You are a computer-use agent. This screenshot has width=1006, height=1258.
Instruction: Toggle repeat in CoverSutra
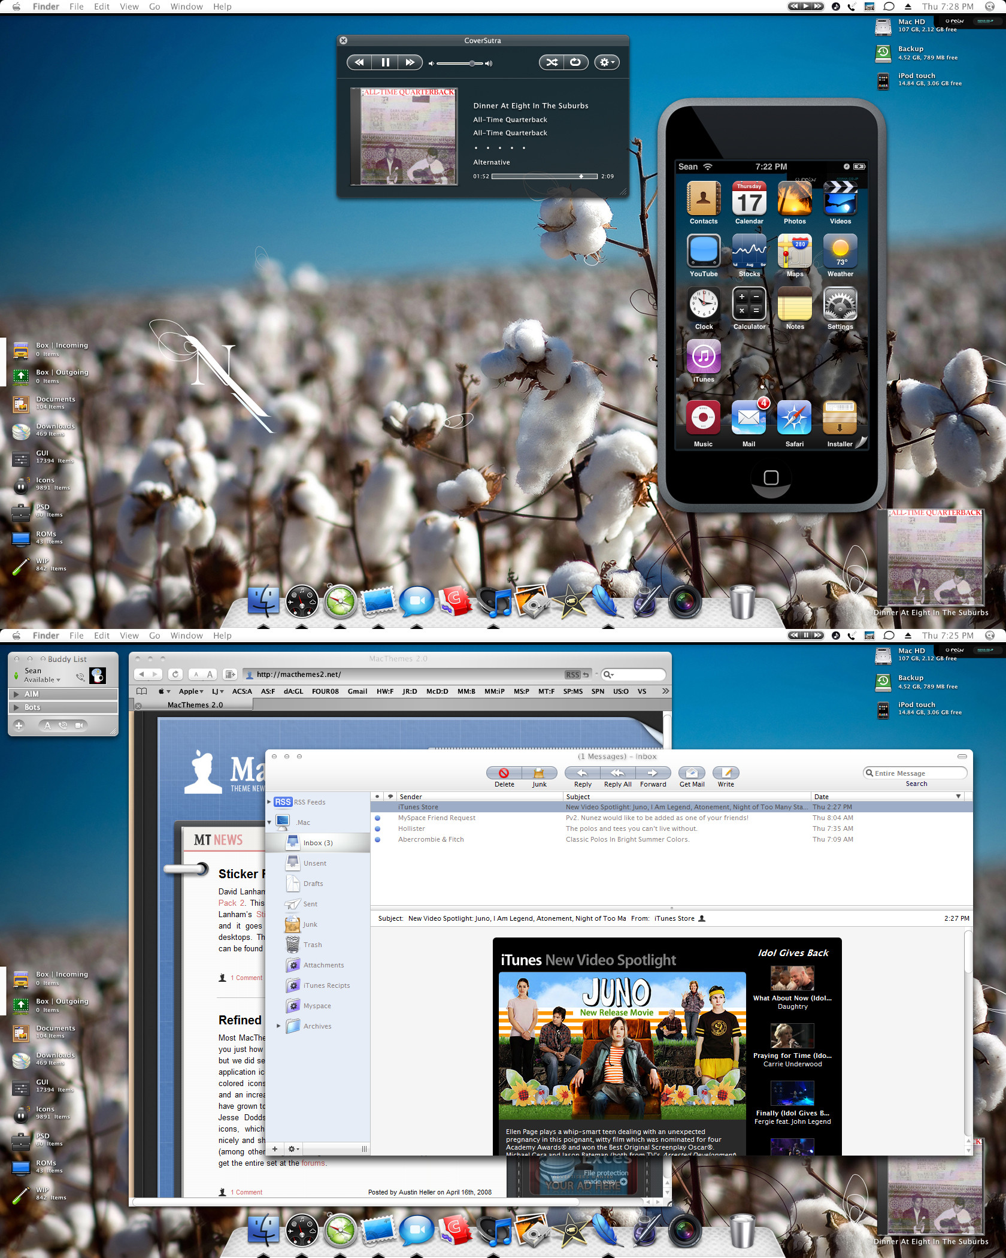(575, 62)
